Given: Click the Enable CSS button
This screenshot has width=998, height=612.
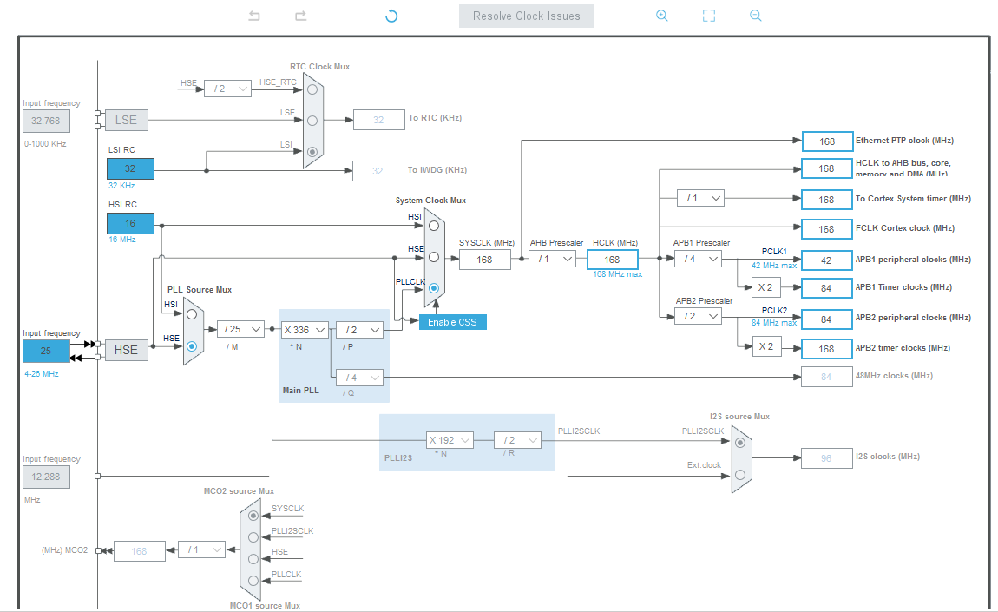Looking at the screenshot, I should (452, 321).
